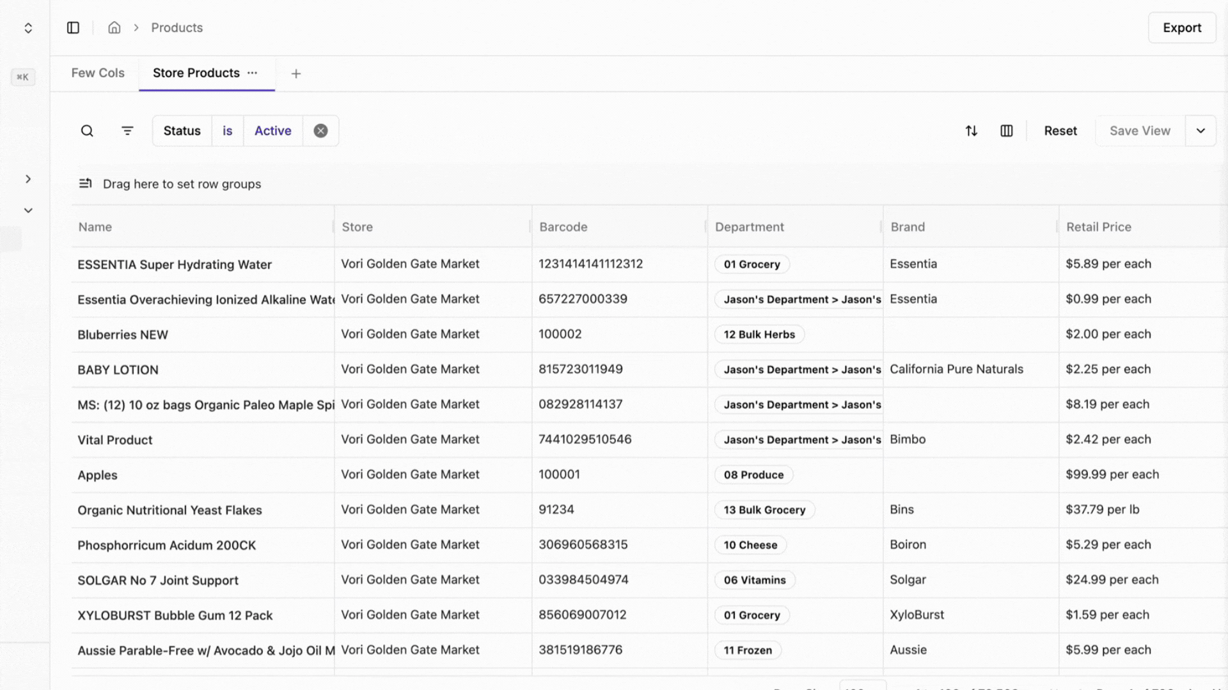Screen dimensions: 1228x690
Task: Click the $99.99 per each price
Action: coord(1112,475)
